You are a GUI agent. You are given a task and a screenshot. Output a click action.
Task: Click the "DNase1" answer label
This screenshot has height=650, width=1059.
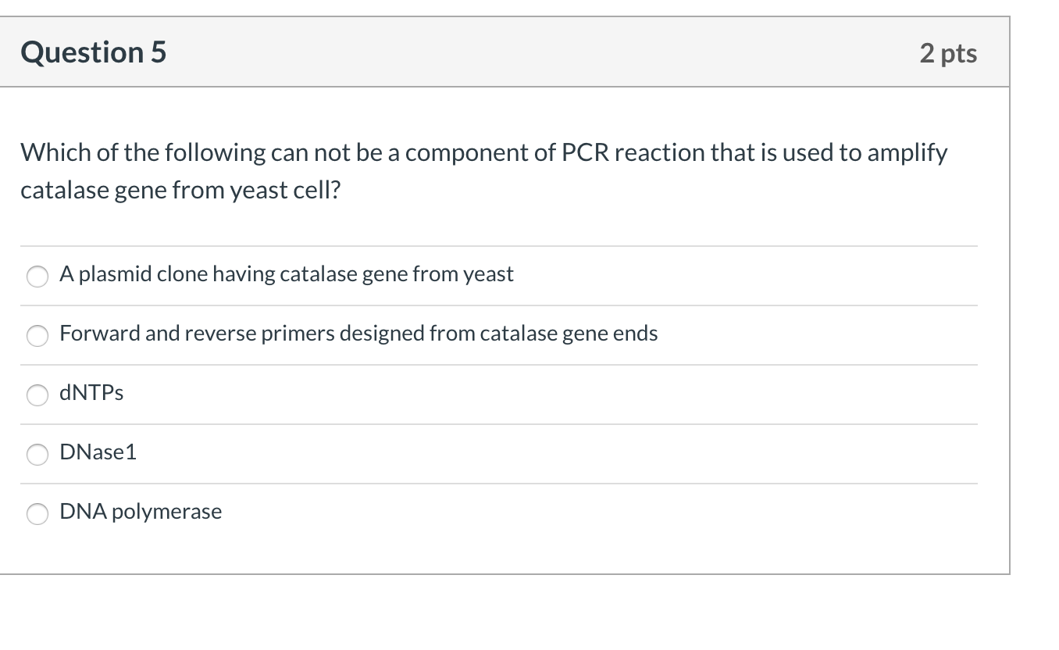98,452
